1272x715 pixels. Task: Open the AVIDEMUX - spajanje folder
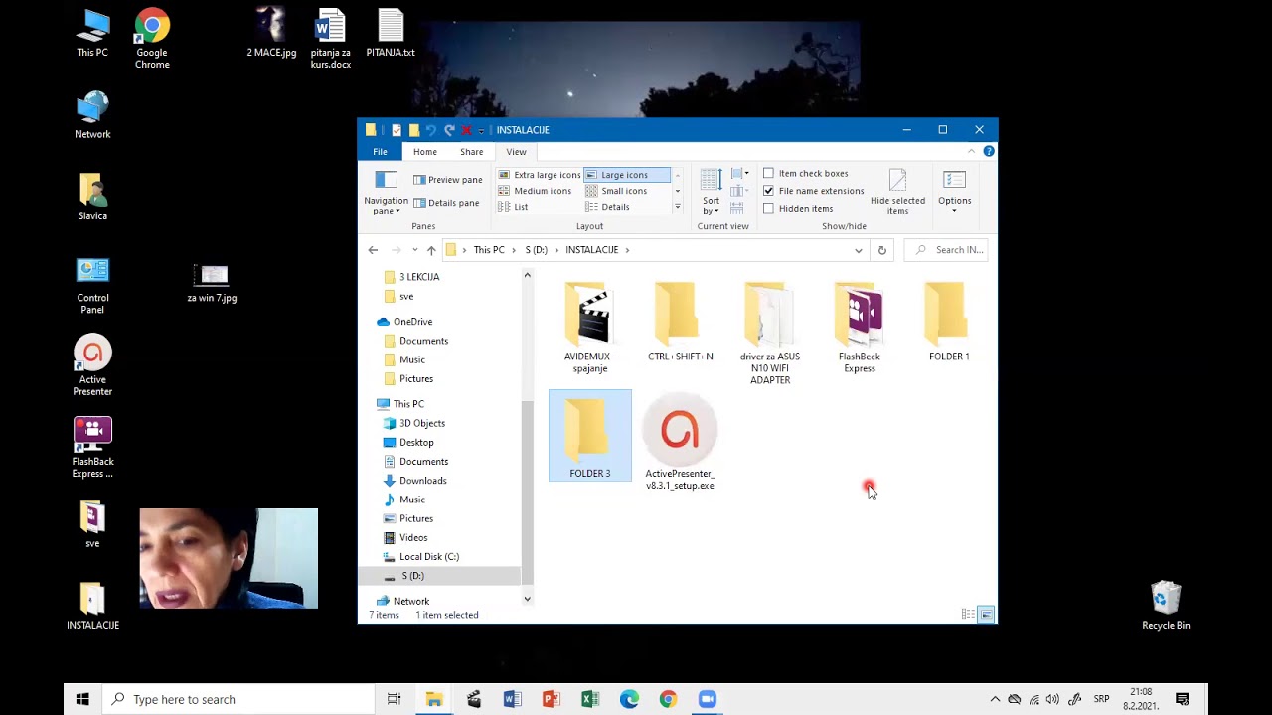pos(590,328)
